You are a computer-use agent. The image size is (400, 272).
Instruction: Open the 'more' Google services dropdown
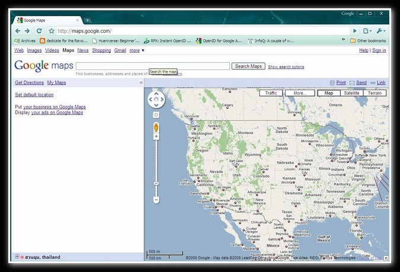pyautogui.click(x=137, y=50)
